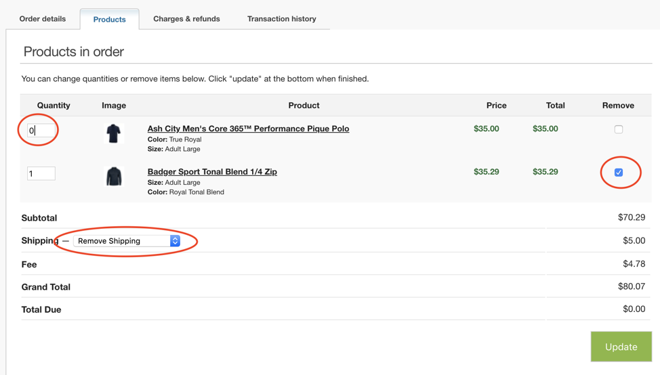This screenshot has width=660, height=375.
Task: Switch to the Products tab
Action: (x=110, y=20)
